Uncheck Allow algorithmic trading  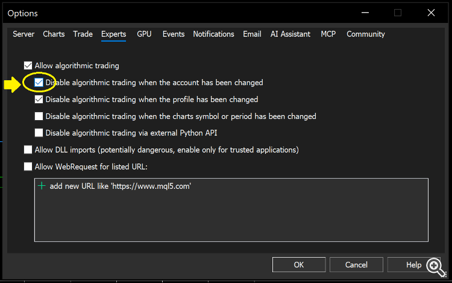coord(28,66)
